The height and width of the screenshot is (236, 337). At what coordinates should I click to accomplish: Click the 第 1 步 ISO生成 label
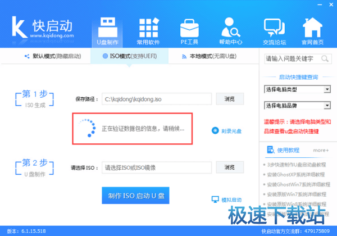click(x=35, y=99)
